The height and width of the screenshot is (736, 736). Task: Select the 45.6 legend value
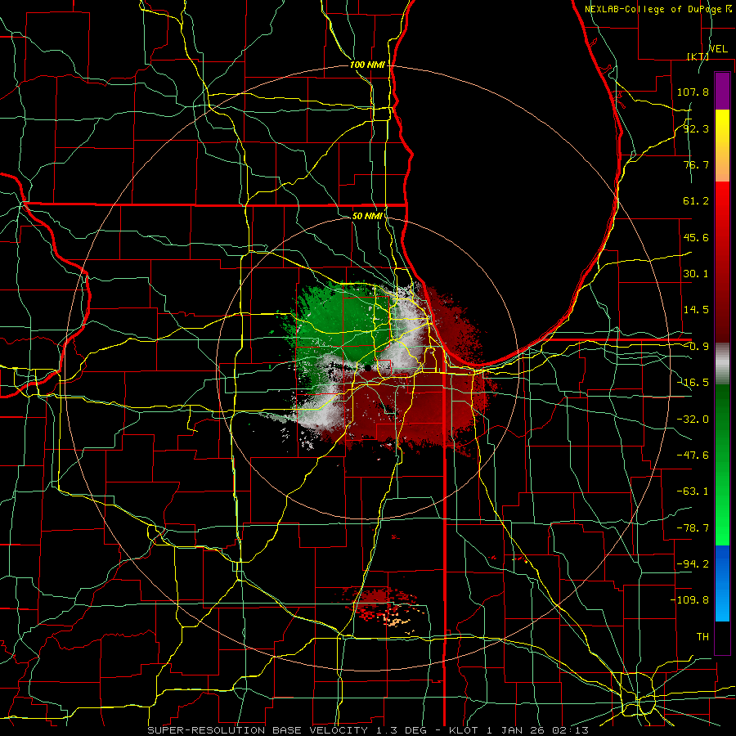point(696,237)
